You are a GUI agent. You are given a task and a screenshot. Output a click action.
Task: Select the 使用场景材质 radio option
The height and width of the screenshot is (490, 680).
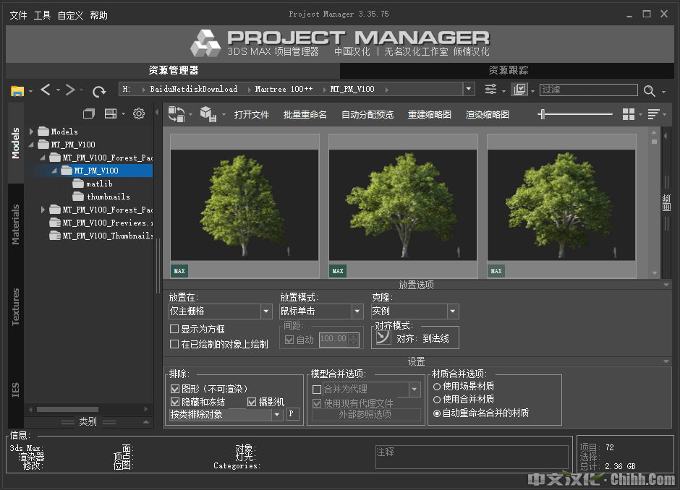coord(436,387)
